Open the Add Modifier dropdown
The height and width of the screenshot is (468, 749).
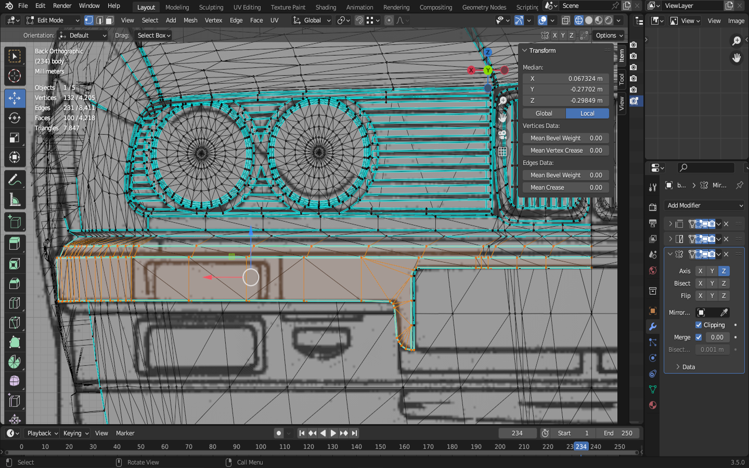705,205
